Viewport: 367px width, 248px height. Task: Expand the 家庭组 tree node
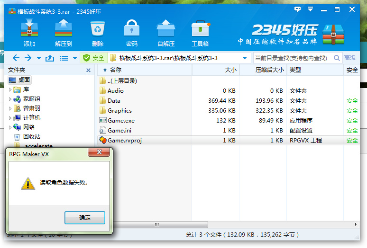coord(10,99)
